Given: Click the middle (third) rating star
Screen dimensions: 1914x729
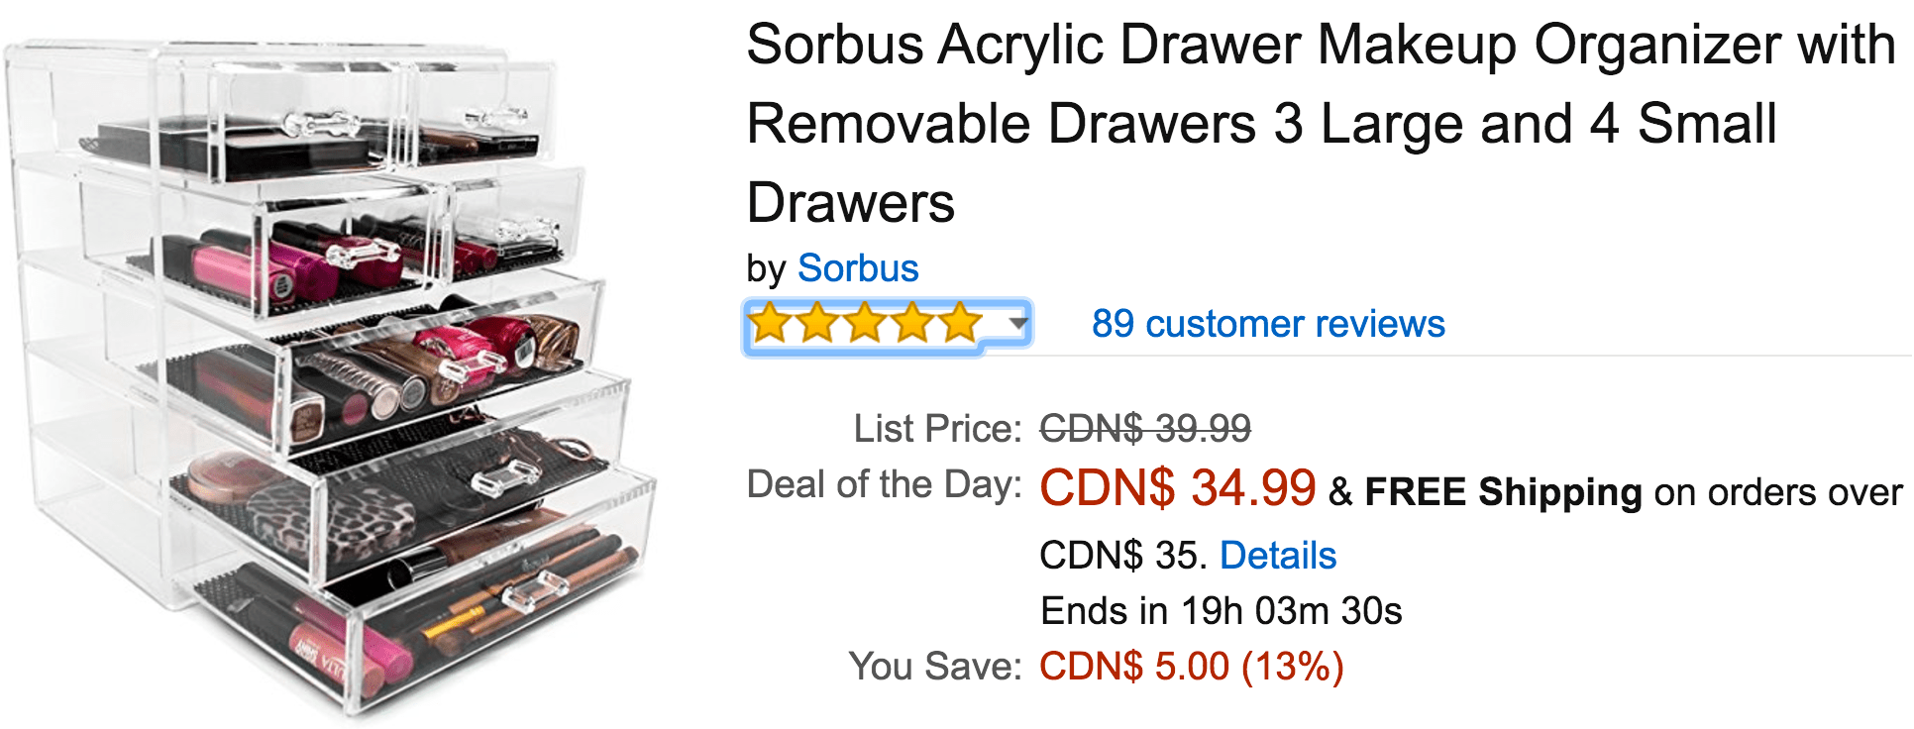Looking at the screenshot, I should pyautogui.click(x=865, y=323).
